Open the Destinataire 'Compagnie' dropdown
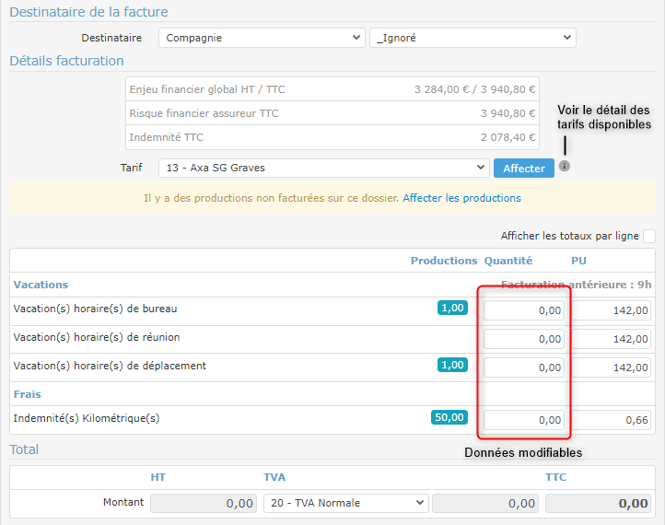665x525 pixels. [262, 38]
